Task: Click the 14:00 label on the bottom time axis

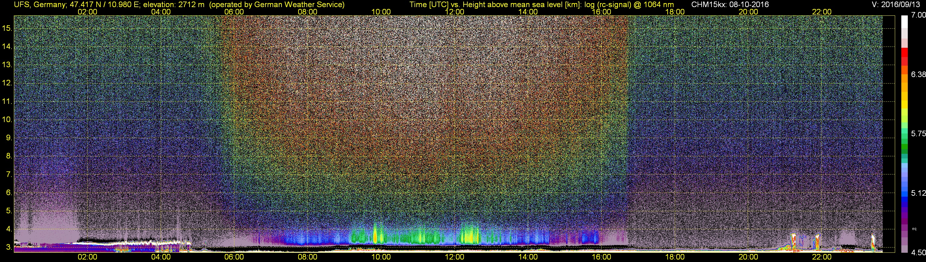Action: click(x=528, y=257)
